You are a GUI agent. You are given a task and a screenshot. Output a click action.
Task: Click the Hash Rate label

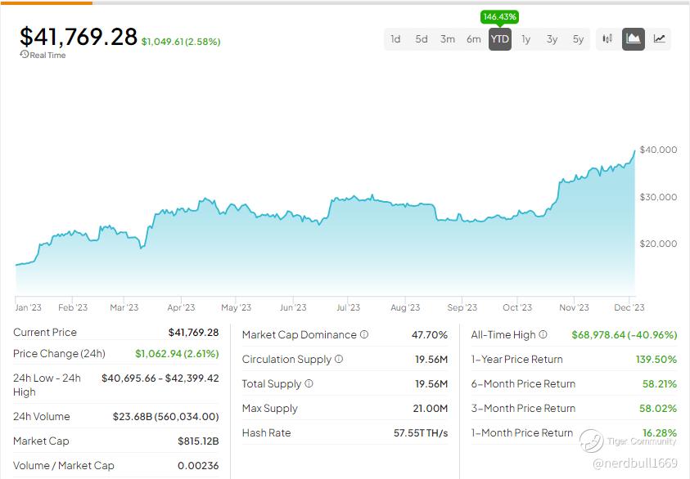(266, 433)
